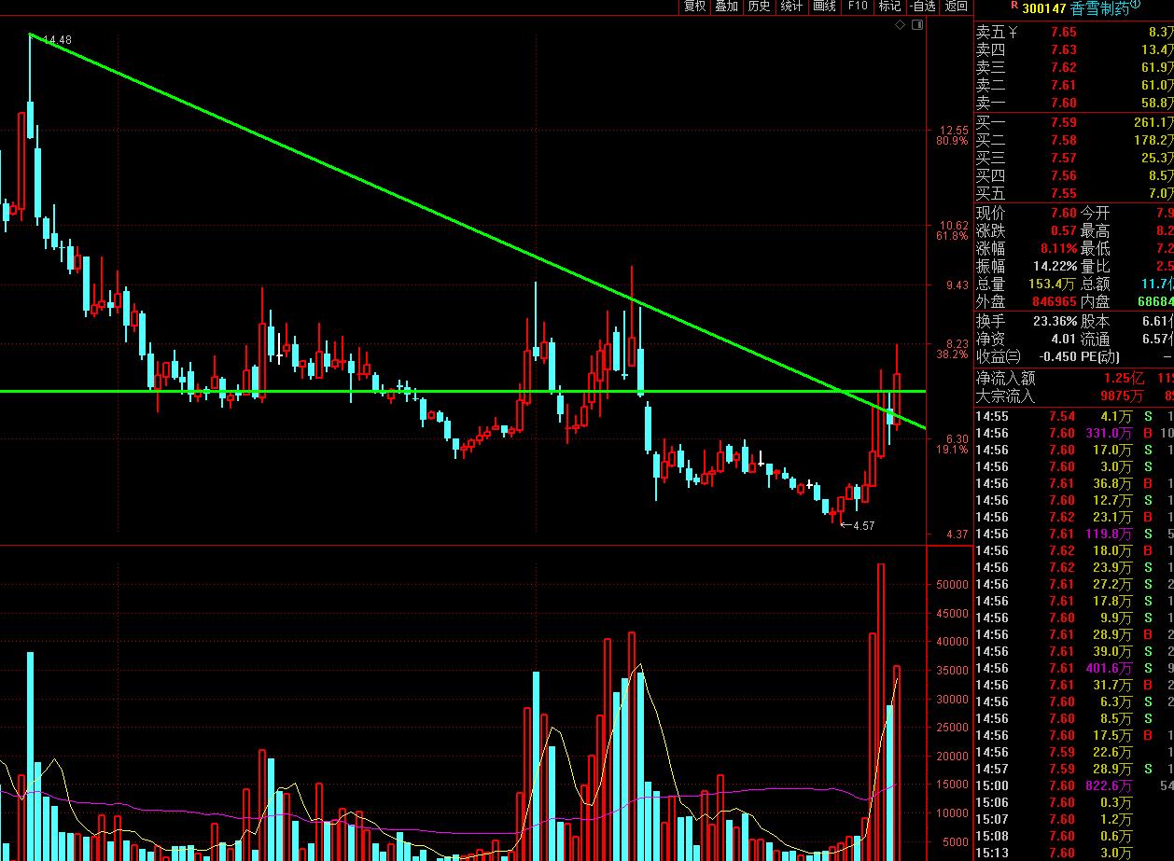Viewport: 1174px width, 861px height.
Task: Open the 统计 statistics tool
Action: click(791, 7)
